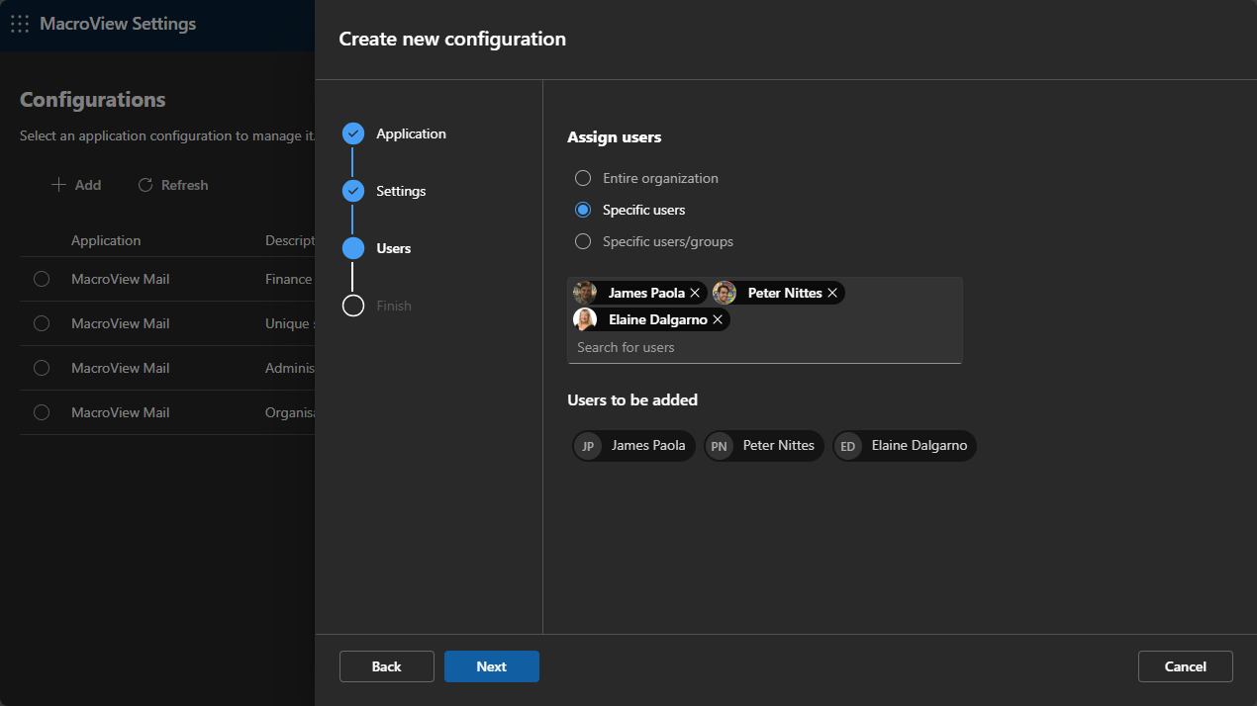Click the Create new configuration title
Screen dimensions: 1257x706
click(x=452, y=40)
